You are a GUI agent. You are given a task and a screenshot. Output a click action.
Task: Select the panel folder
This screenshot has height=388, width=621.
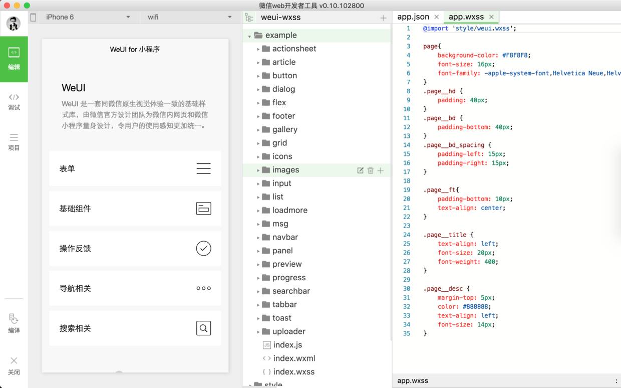pos(317,251)
